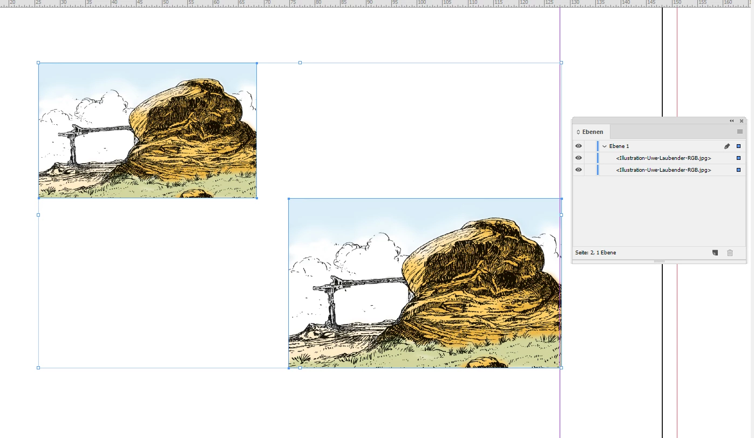Select second Illustration-Uwe-Laubender-RGB.jpg layer entry

click(663, 170)
